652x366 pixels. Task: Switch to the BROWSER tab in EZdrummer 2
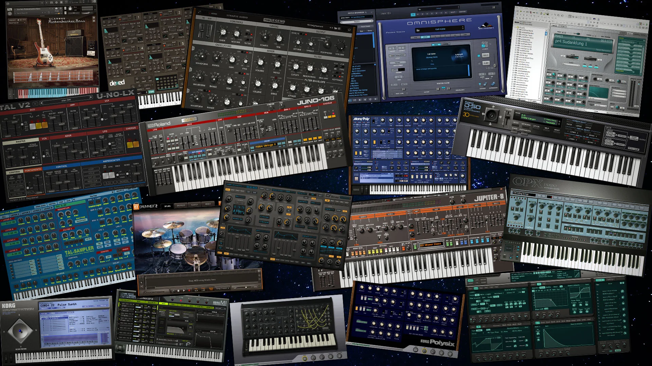(x=181, y=205)
